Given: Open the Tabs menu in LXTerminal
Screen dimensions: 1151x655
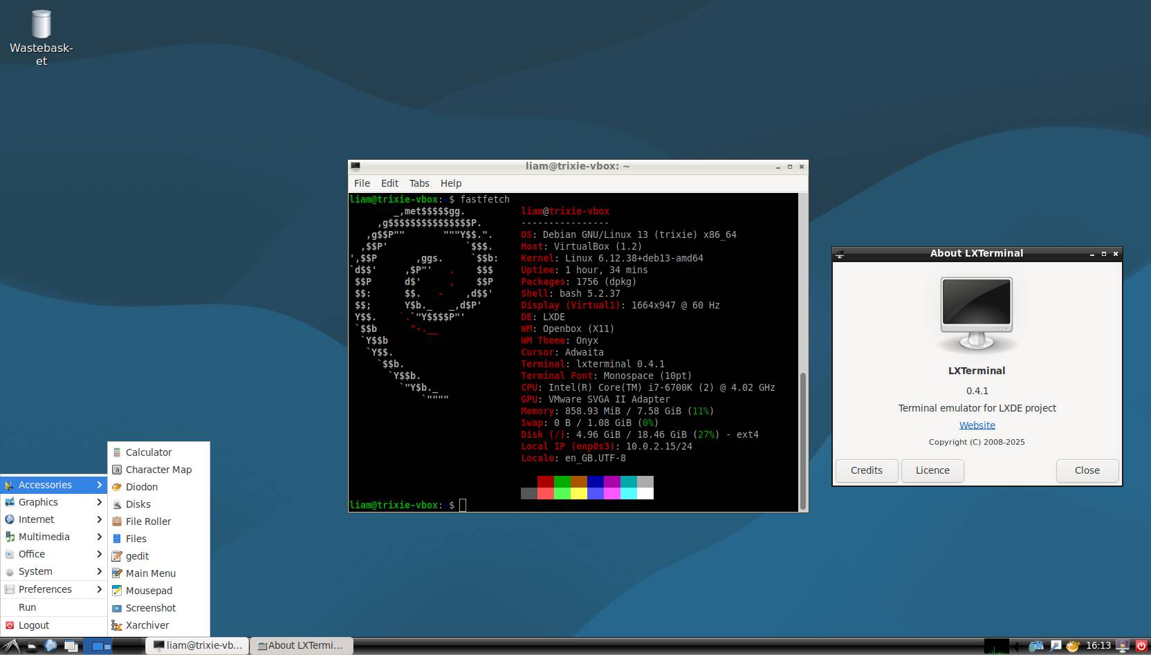Looking at the screenshot, I should tap(418, 183).
